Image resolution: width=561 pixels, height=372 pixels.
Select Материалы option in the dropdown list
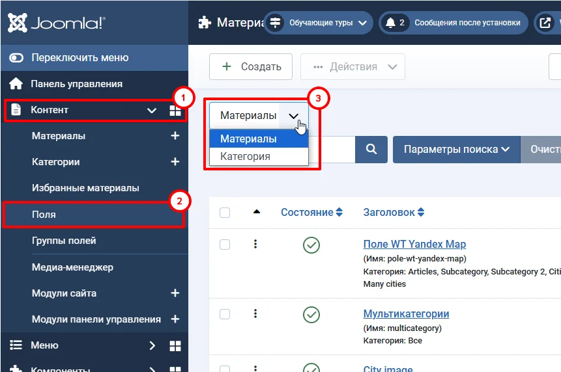click(x=259, y=139)
